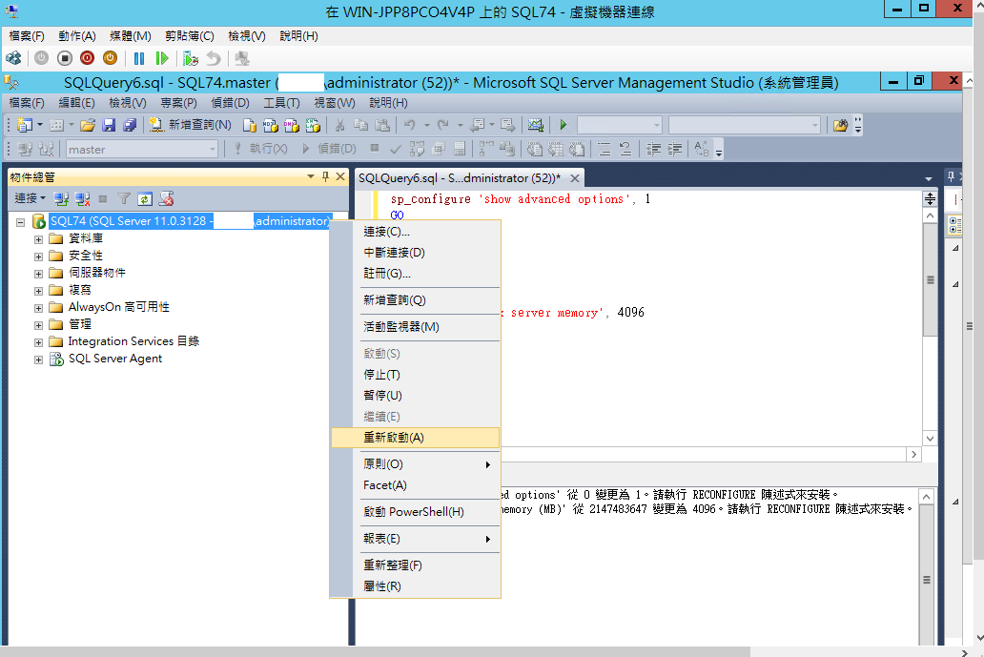Choose 重新整理(F) in context menu
Screen dimensions: 984x657
click(x=415, y=565)
